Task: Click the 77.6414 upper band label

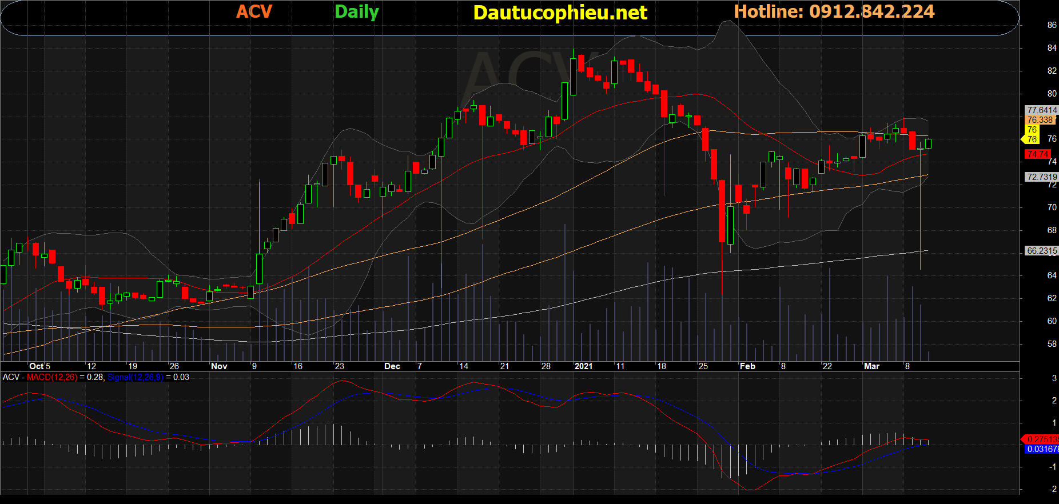Action: pyautogui.click(x=1041, y=110)
